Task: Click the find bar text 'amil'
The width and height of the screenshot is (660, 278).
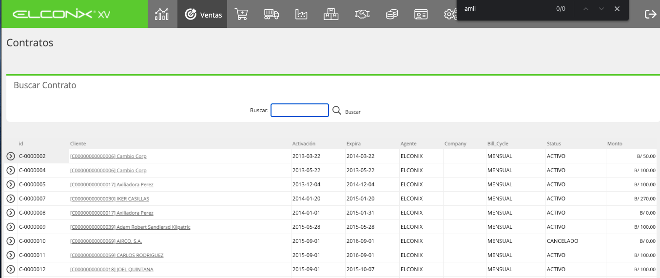Action: 470,9
